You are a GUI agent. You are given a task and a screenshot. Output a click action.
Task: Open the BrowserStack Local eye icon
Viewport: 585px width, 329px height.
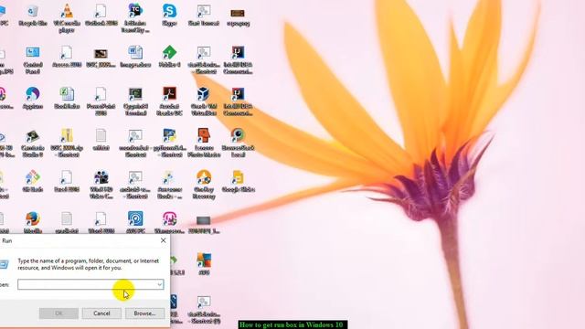238,135
